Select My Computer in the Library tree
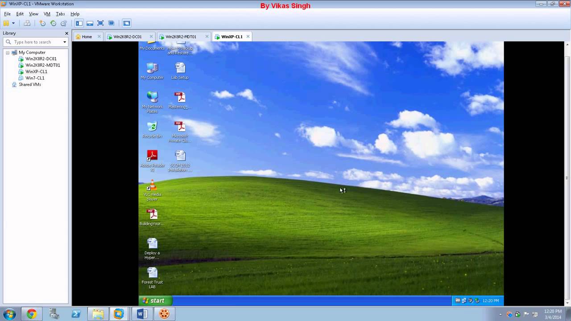The height and width of the screenshot is (321, 571). (32, 53)
